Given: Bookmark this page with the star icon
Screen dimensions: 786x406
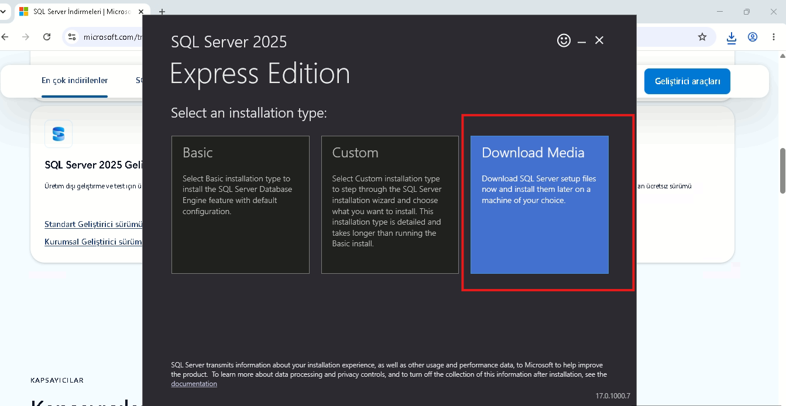Looking at the screenshot, I should point(702,37).
